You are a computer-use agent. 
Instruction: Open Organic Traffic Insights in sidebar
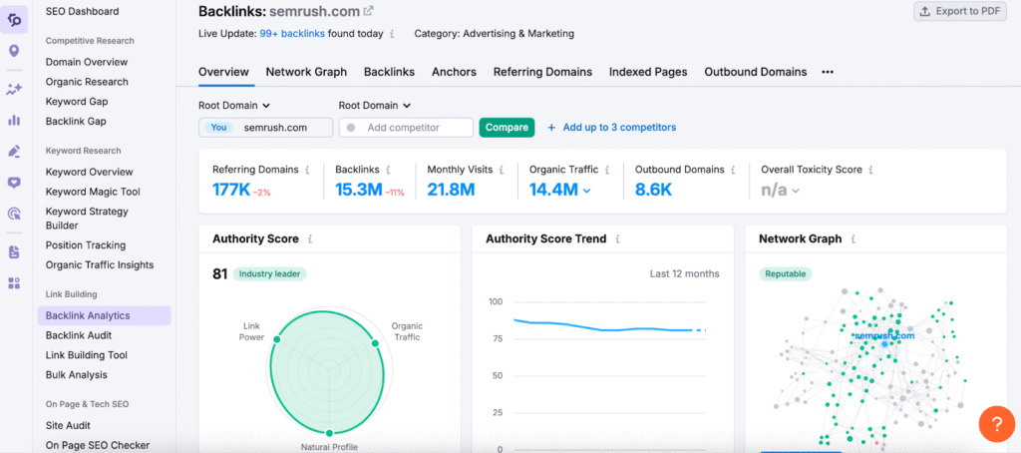[x=100, y=264]
